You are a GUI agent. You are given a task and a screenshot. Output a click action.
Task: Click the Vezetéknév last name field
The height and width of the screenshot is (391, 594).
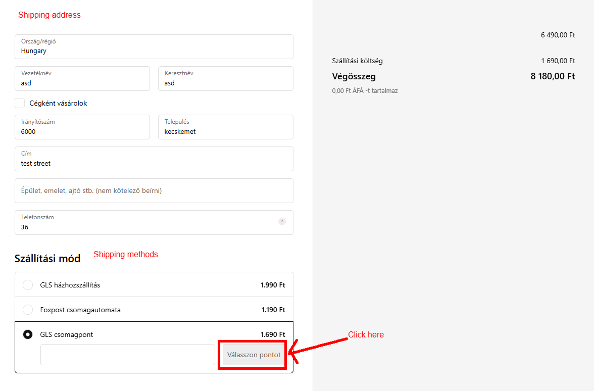pos(82,79)
